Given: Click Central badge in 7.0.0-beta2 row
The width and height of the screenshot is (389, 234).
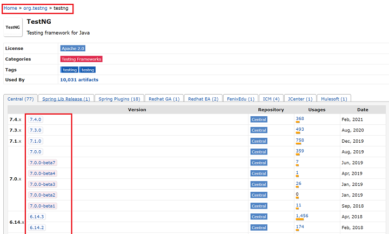Looking at the screenshot, I should point(259,195).
